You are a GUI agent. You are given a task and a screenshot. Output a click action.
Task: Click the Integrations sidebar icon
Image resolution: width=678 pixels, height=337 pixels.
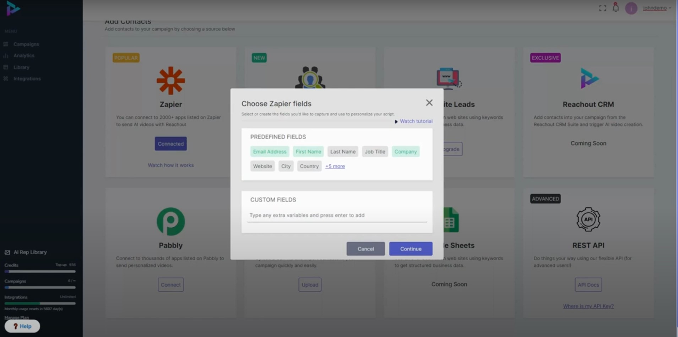[6, 78]
